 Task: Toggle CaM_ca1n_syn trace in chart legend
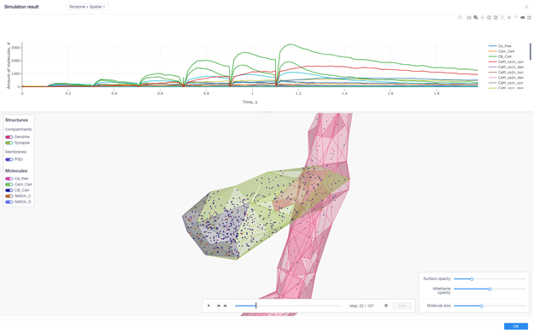tap(506, 61)
